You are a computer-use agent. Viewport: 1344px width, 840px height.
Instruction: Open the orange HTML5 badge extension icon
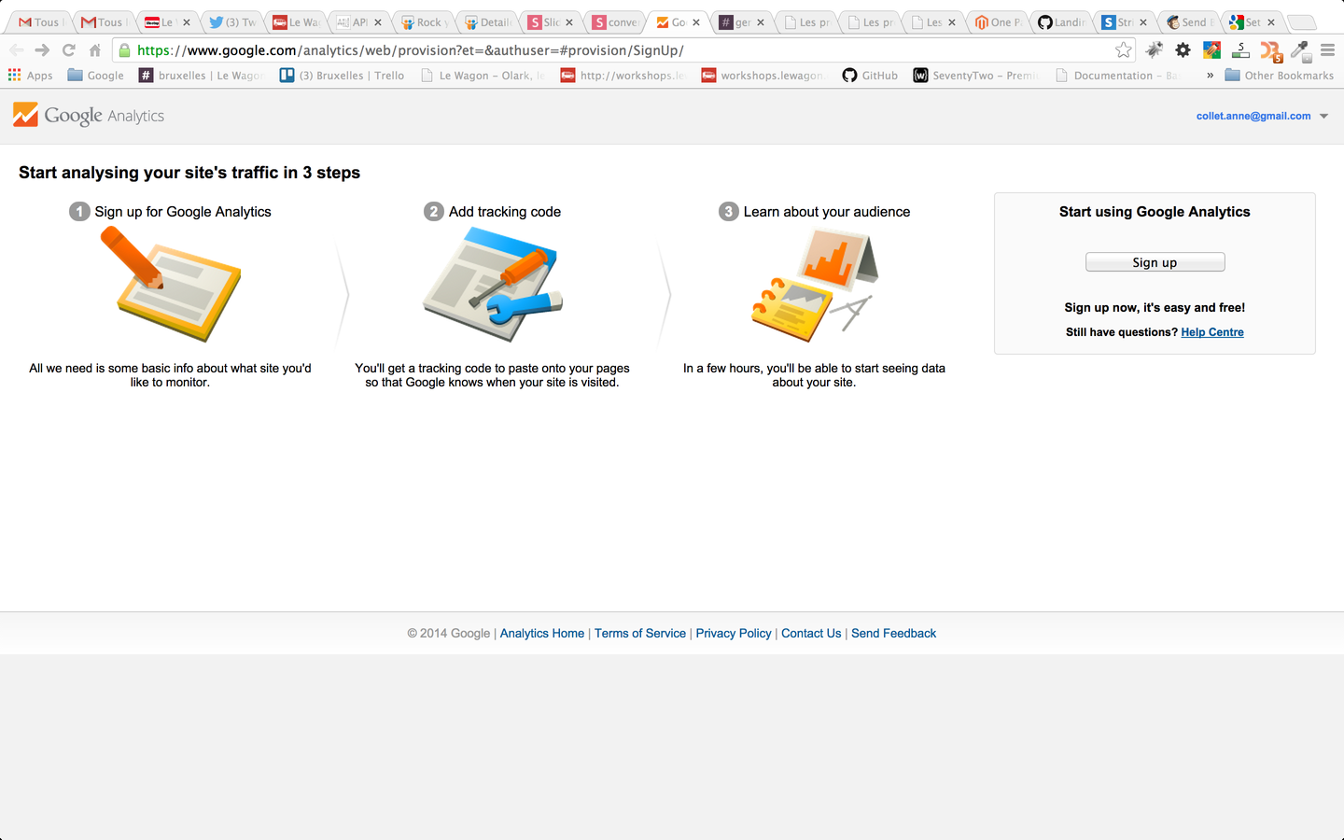click(1270, 51)
